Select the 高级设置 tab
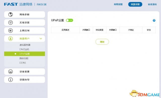161x98 pixels. (135, 4)
